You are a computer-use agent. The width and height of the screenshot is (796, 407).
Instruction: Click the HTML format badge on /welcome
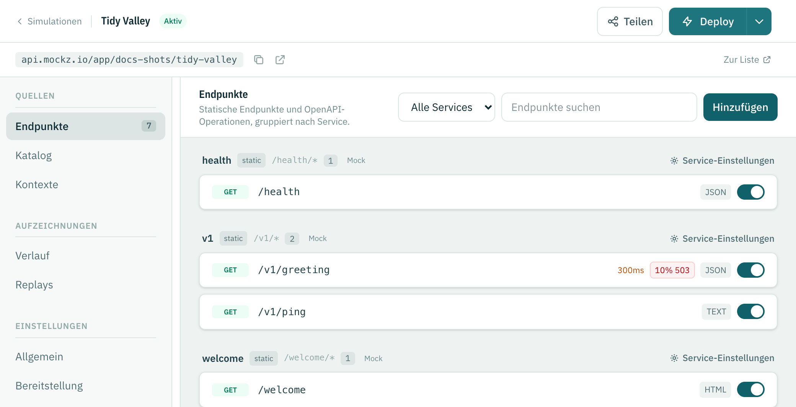(715, 389)
